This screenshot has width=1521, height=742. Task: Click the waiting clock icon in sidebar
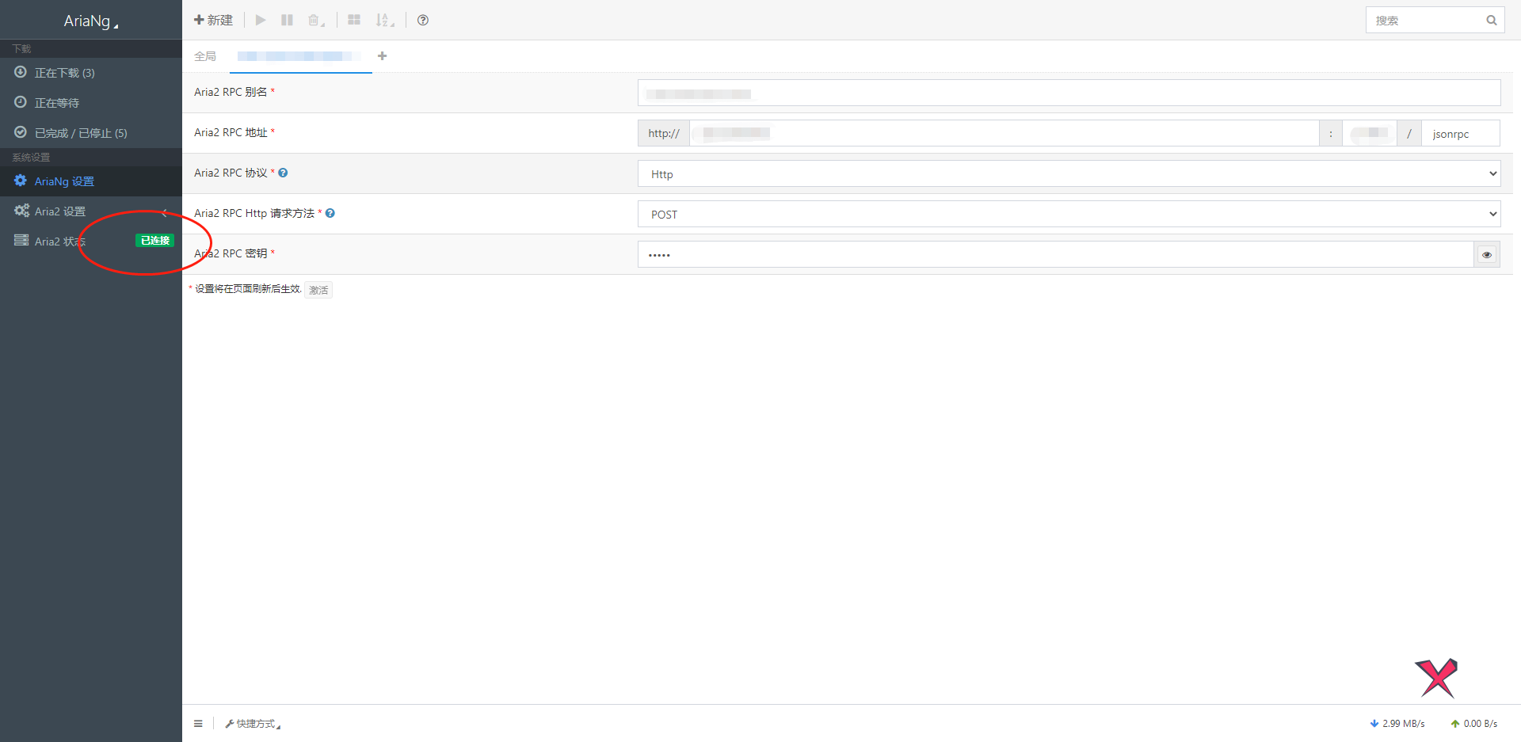click(x=21, y=102)
